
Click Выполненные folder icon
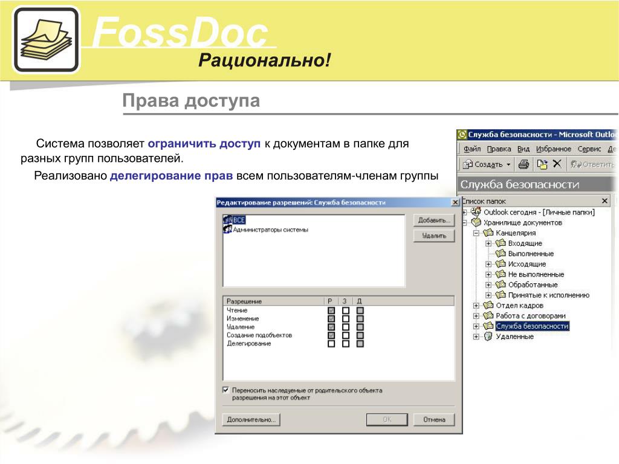(x=501, y=253)
